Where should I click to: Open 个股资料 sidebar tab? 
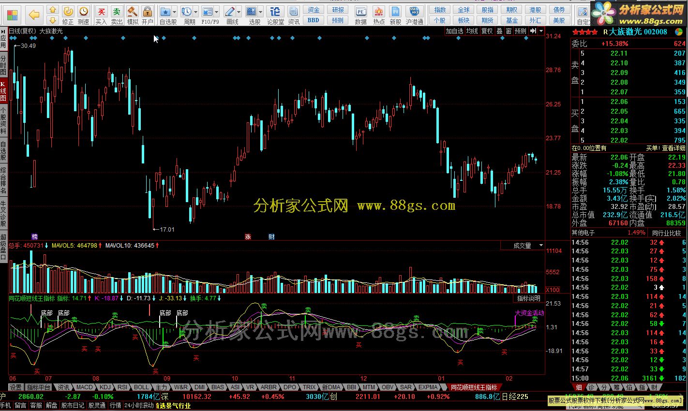(x=3, y=121)
